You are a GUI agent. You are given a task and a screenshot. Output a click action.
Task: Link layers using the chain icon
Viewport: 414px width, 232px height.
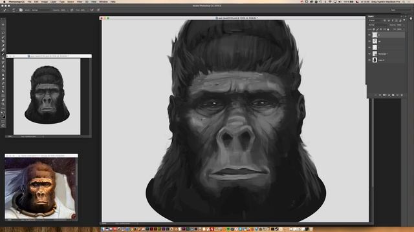(376, 95)
